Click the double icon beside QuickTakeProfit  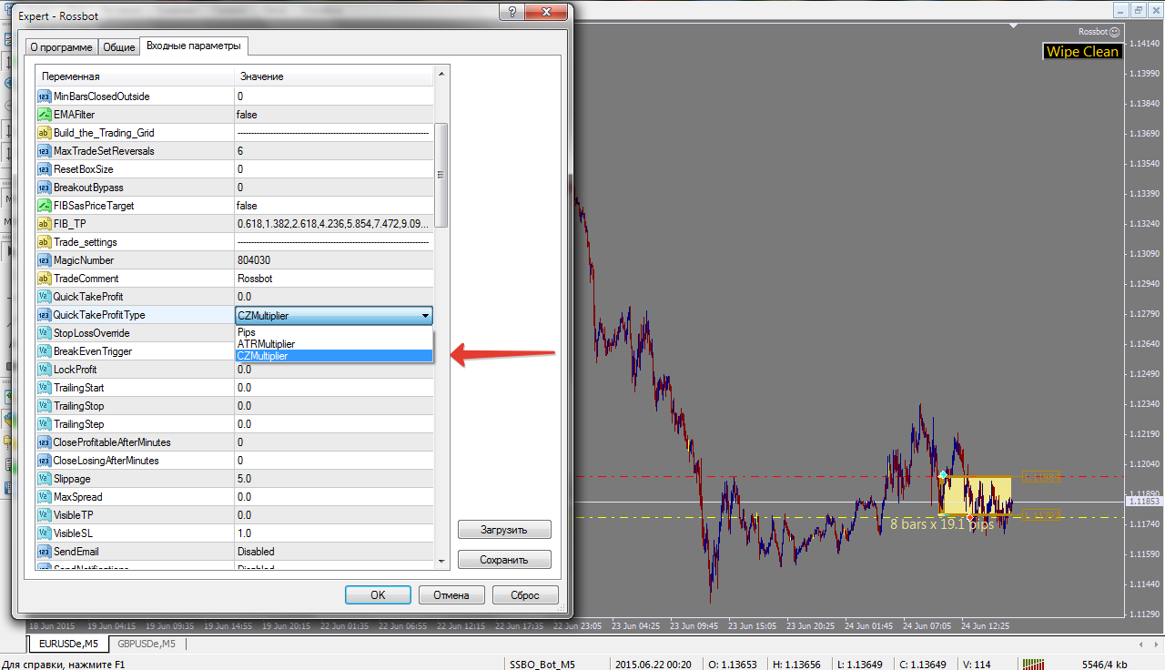point(44,297)
